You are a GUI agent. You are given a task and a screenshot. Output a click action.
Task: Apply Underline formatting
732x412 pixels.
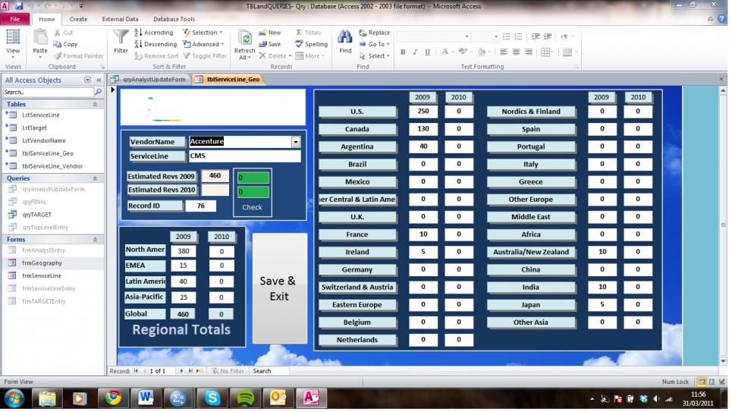click(427, 52)
